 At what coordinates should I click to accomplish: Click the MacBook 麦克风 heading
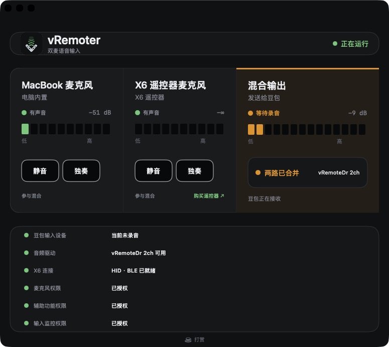[x=57, y=85]
